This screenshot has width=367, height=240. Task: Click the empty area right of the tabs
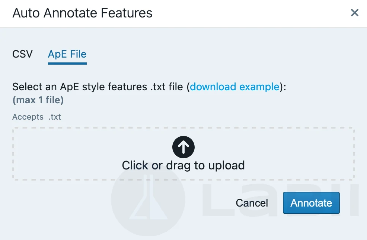pyautogui.click(x=223, y=54)
